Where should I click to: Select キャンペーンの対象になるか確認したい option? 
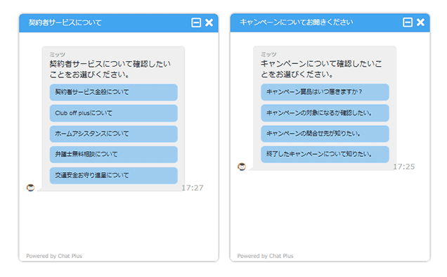[x=325, y=112]
